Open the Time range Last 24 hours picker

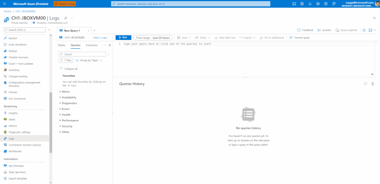click(153, 38)
